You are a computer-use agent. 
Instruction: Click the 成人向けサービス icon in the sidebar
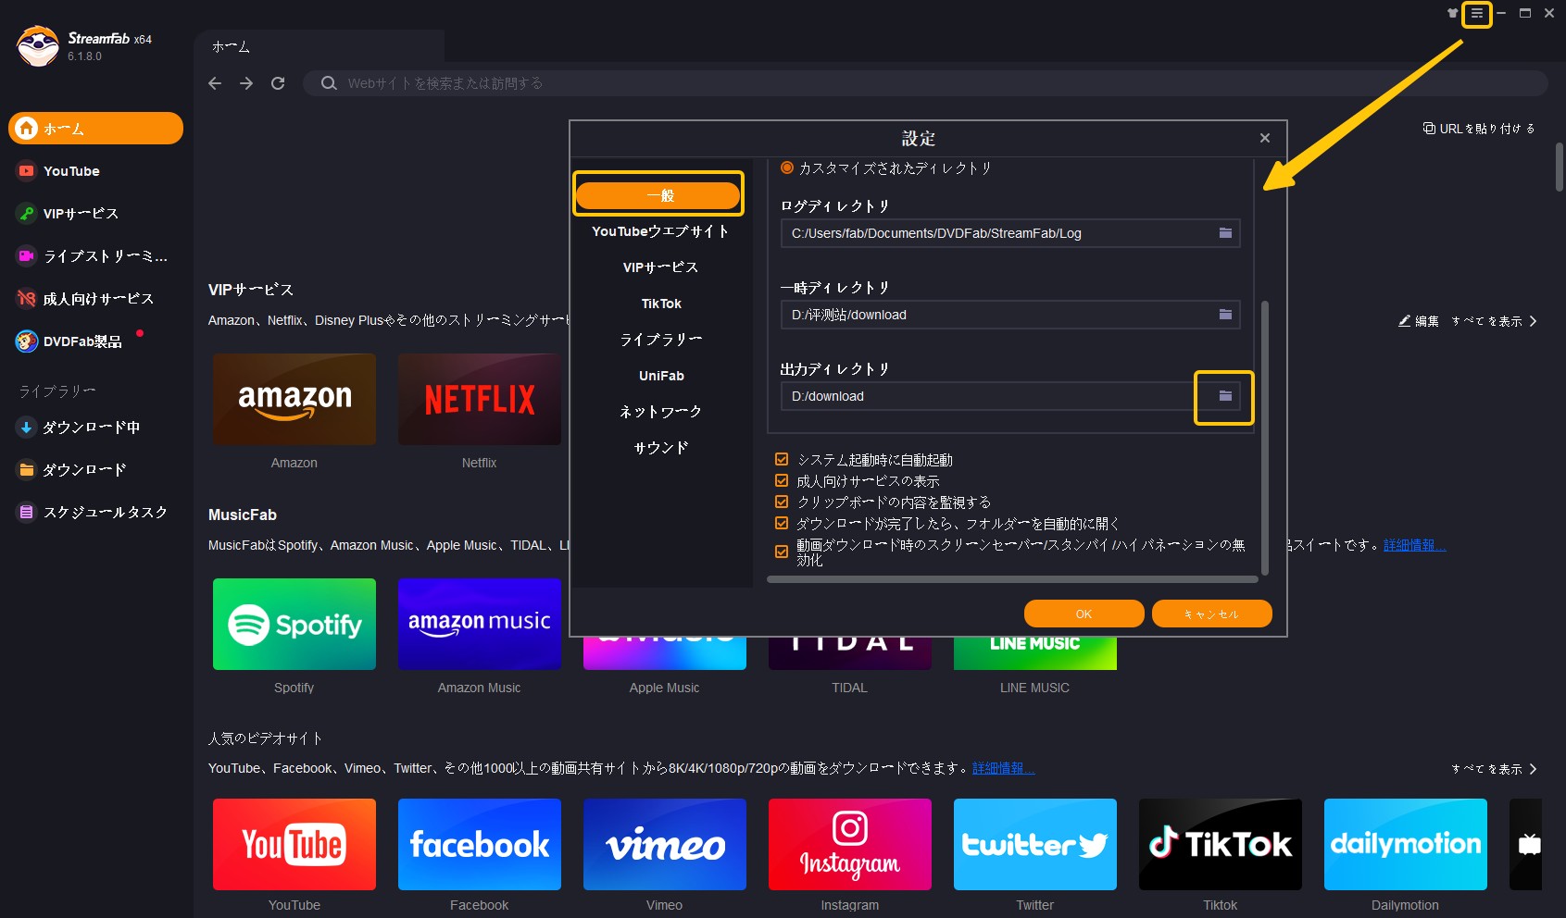coord(27,299)
